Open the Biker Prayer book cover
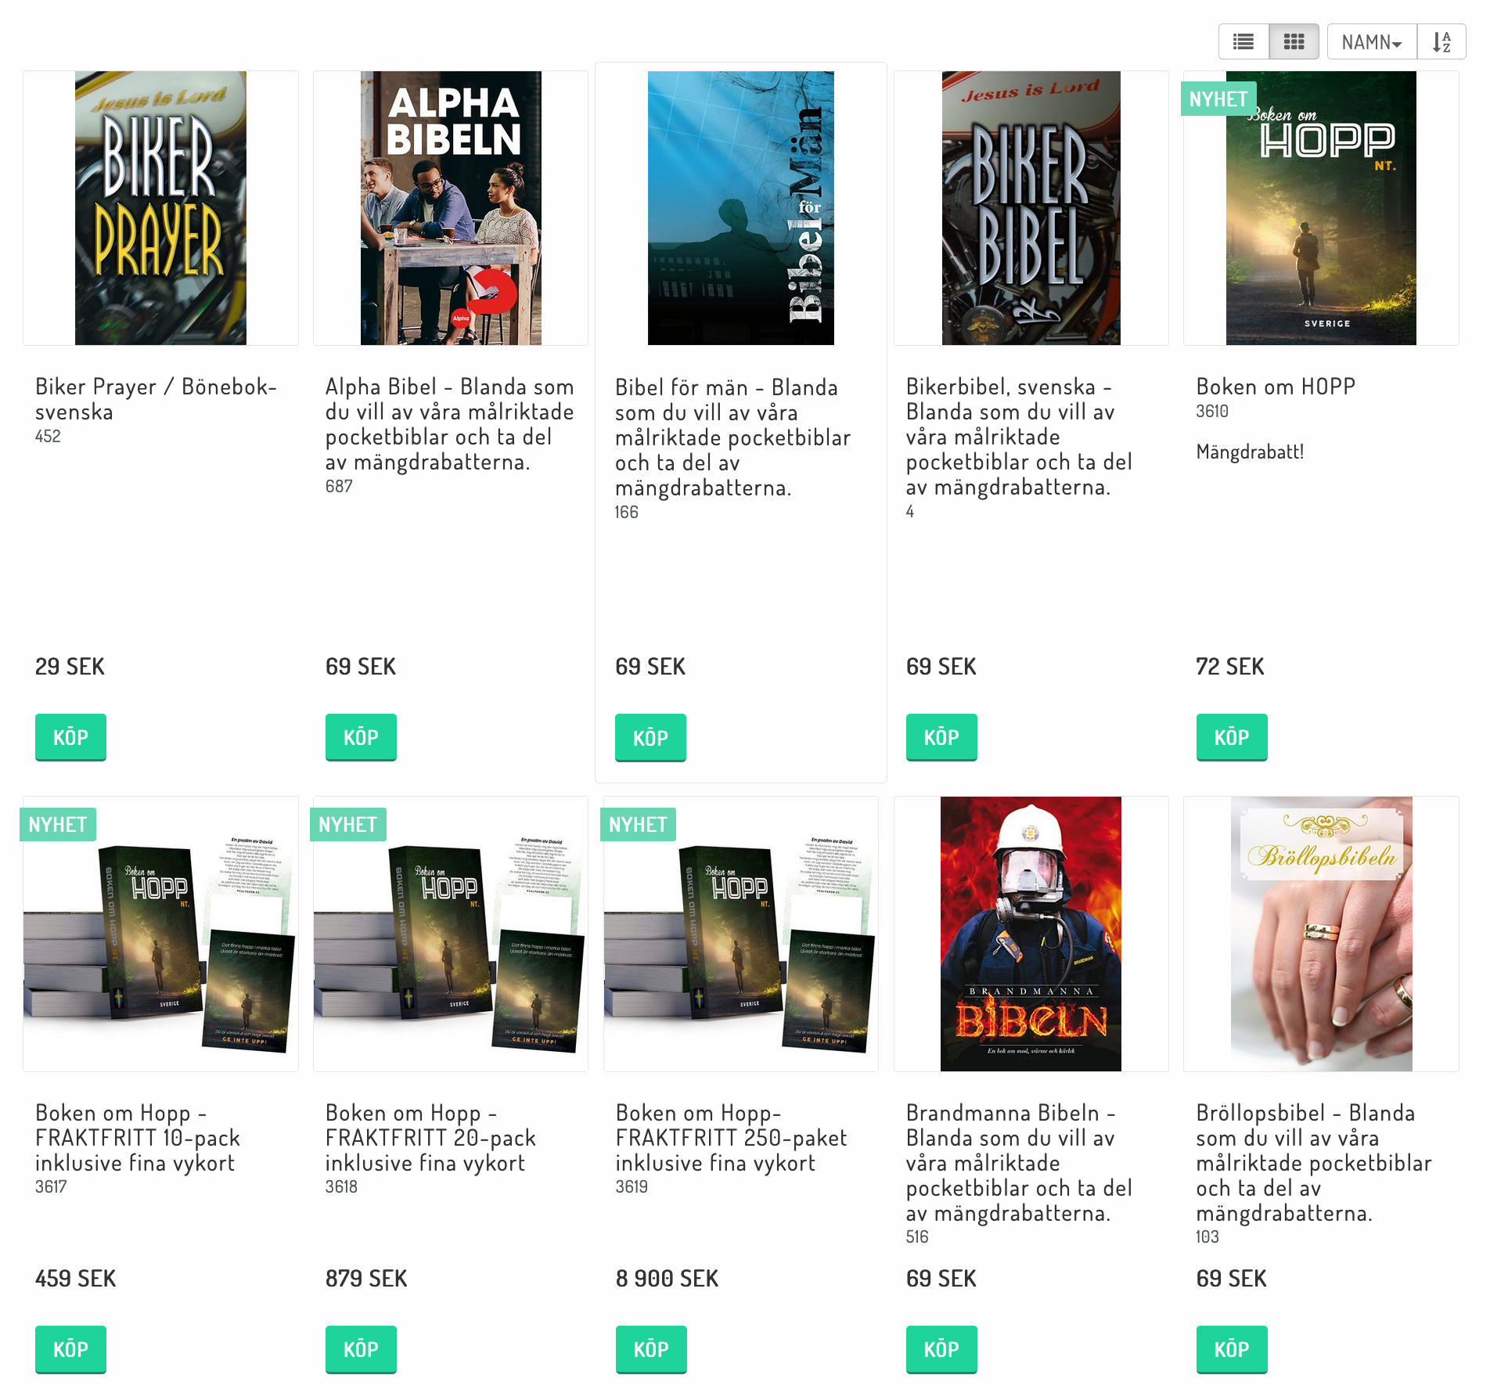The height and width of the screenshot is (1393, 1490). coord(160,208)
